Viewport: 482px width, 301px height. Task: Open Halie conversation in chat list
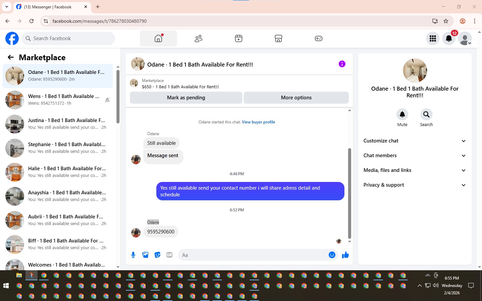(58, 172)
